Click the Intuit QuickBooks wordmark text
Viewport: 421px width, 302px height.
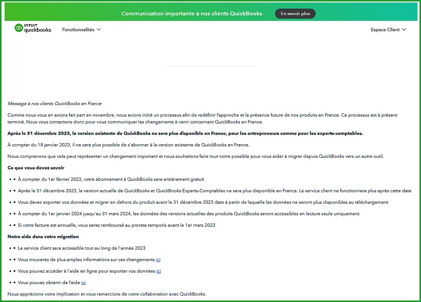[38, 28]
